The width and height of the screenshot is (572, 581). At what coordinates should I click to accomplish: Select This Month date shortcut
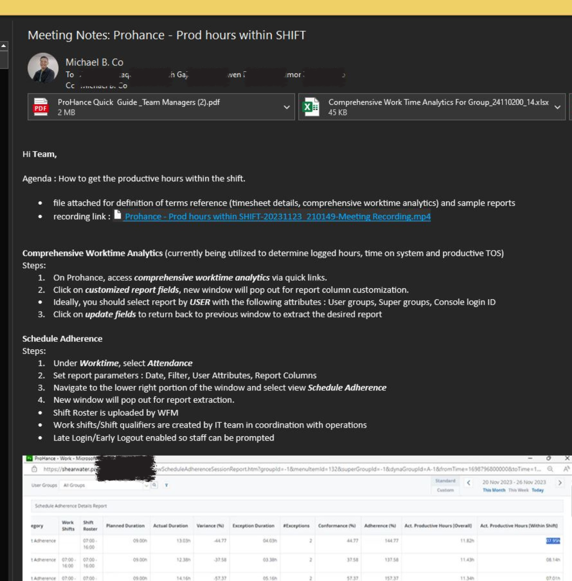[x=494, y=490]
